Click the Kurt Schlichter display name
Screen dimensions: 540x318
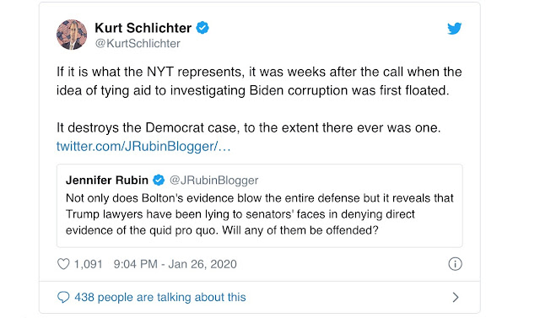pos(143,28)
